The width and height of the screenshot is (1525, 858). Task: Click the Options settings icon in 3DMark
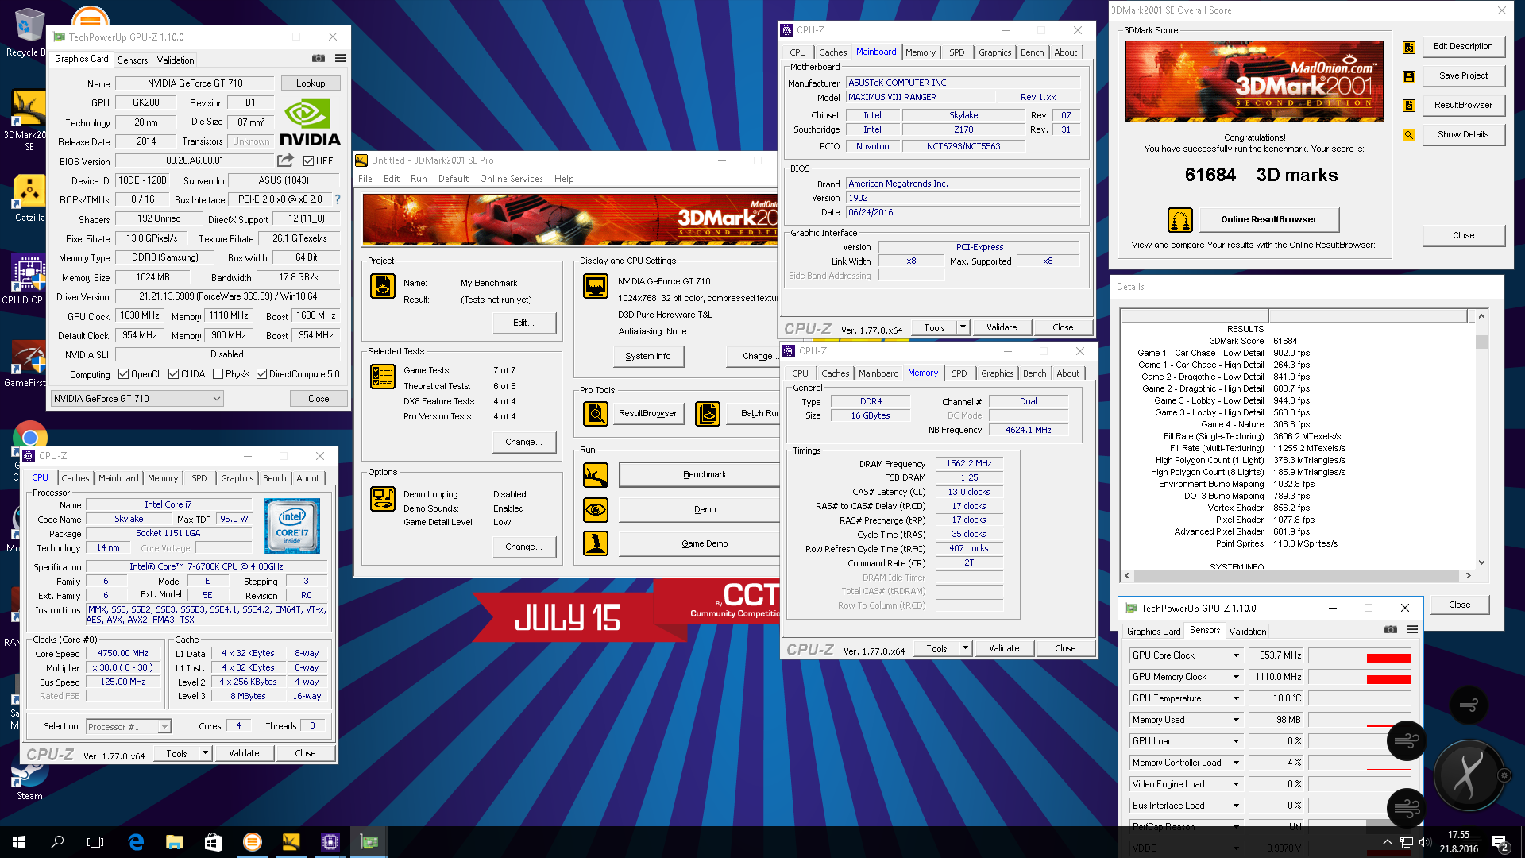click(x=383, y=499)
